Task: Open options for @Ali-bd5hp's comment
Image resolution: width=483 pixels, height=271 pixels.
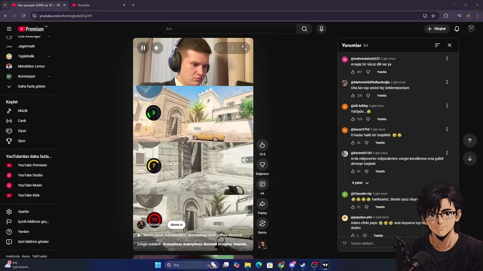Action: [447, 106]
